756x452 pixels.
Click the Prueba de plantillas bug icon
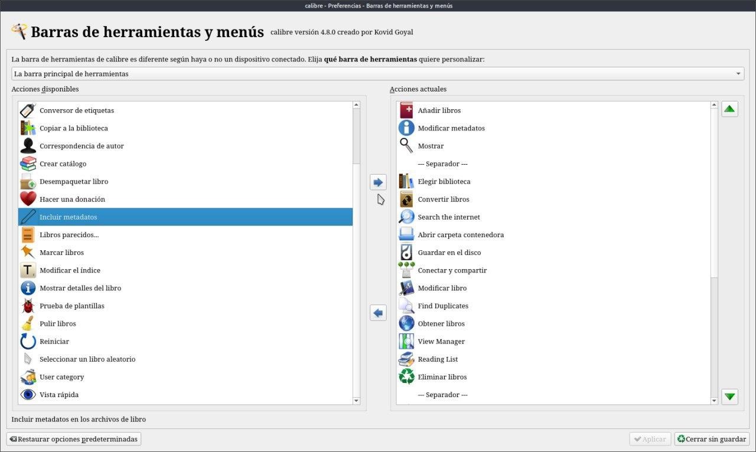pyautogui.click(x=28, y=306)
